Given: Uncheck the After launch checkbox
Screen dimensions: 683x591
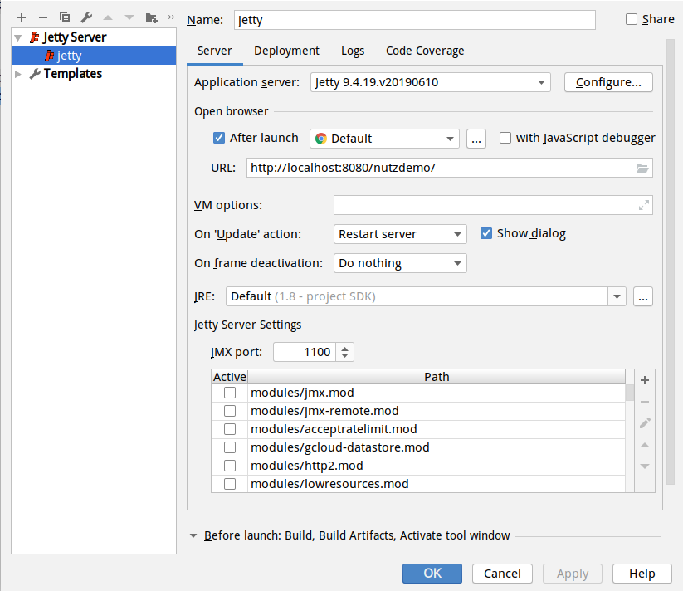Looking at the screenshot, I should 218,138.
